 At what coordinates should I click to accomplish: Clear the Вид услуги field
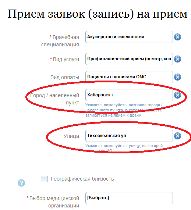177,59
